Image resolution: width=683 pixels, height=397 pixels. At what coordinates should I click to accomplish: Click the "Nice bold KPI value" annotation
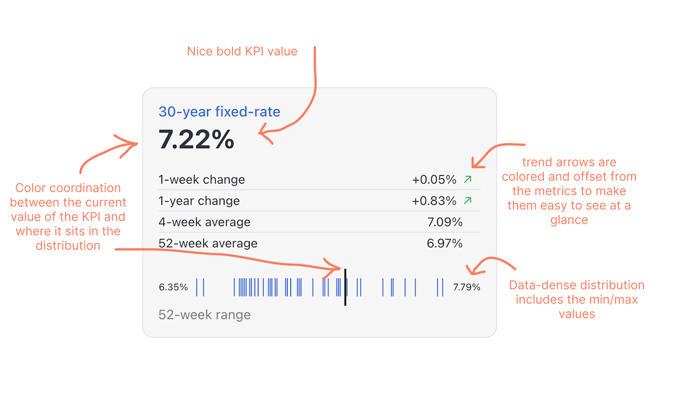(242, 52)
